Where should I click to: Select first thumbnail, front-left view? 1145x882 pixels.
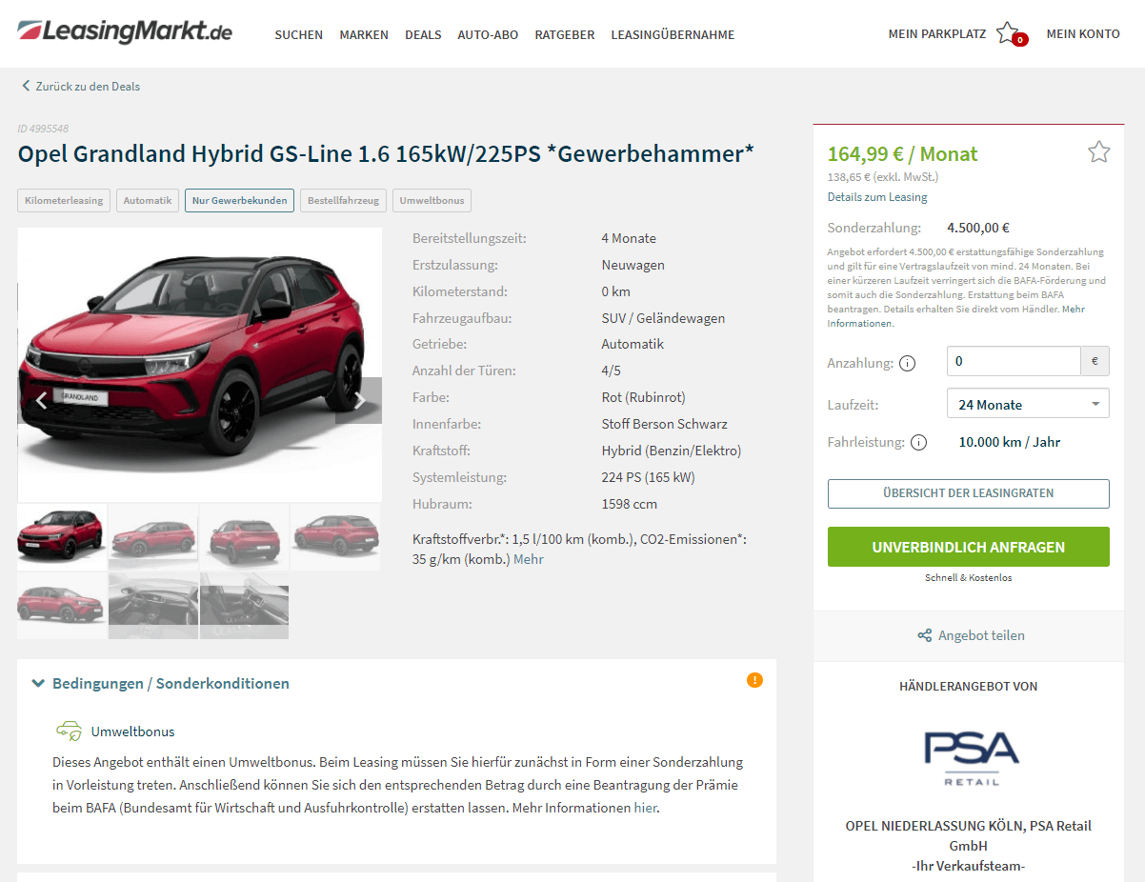click(x=62, y=537)
